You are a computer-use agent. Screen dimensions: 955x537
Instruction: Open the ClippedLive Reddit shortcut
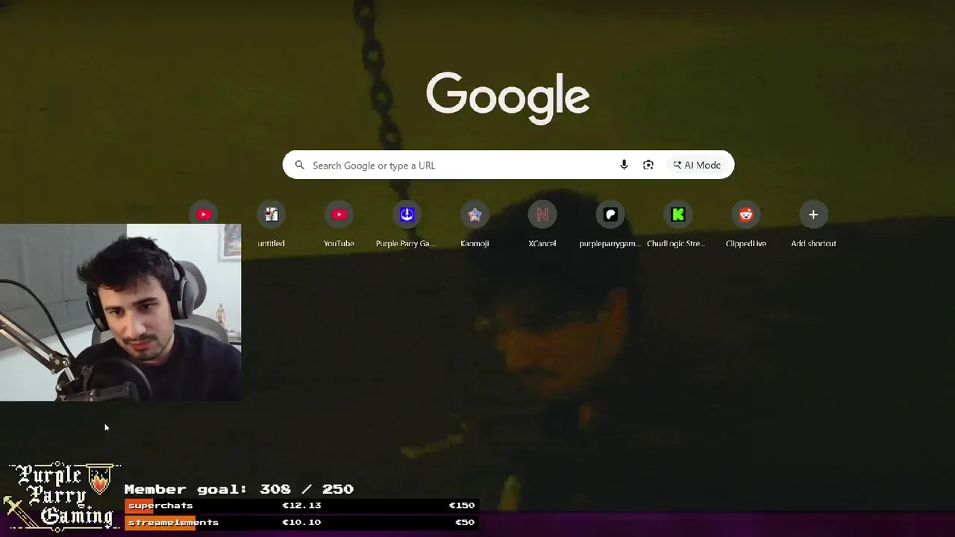746,215
